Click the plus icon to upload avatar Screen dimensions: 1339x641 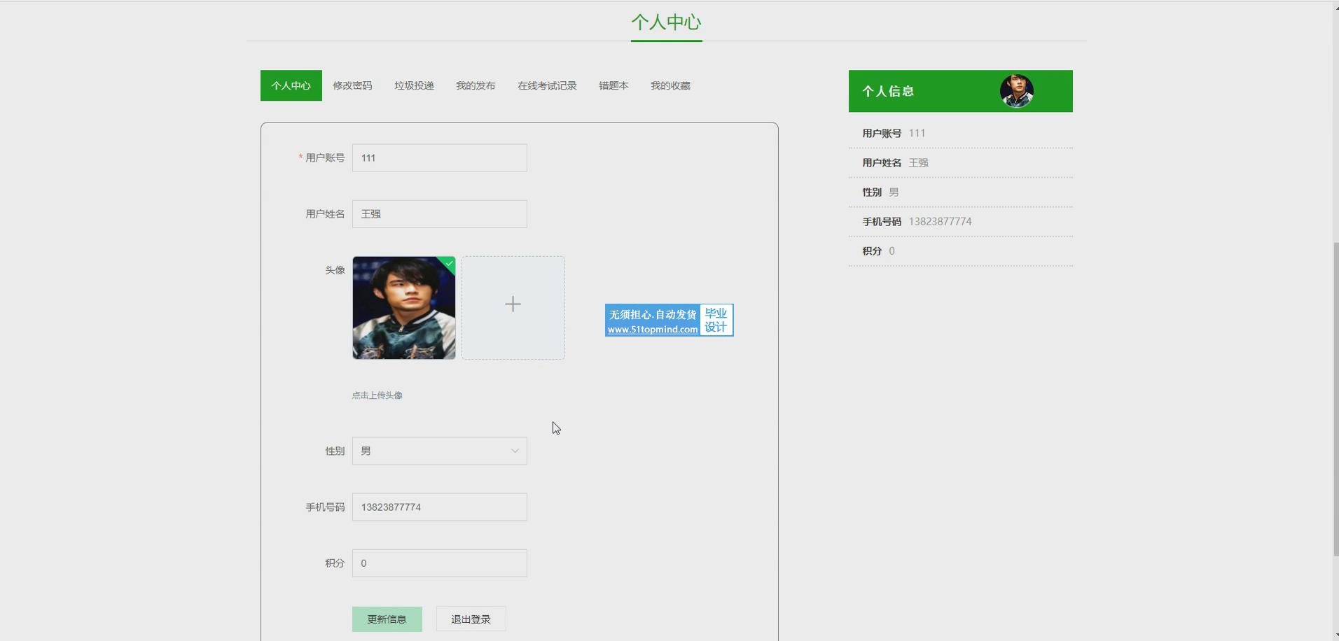click(513, 304)
